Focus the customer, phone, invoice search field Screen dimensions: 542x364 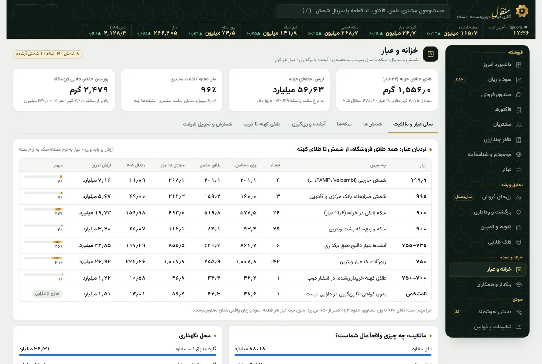pos(362,11)
